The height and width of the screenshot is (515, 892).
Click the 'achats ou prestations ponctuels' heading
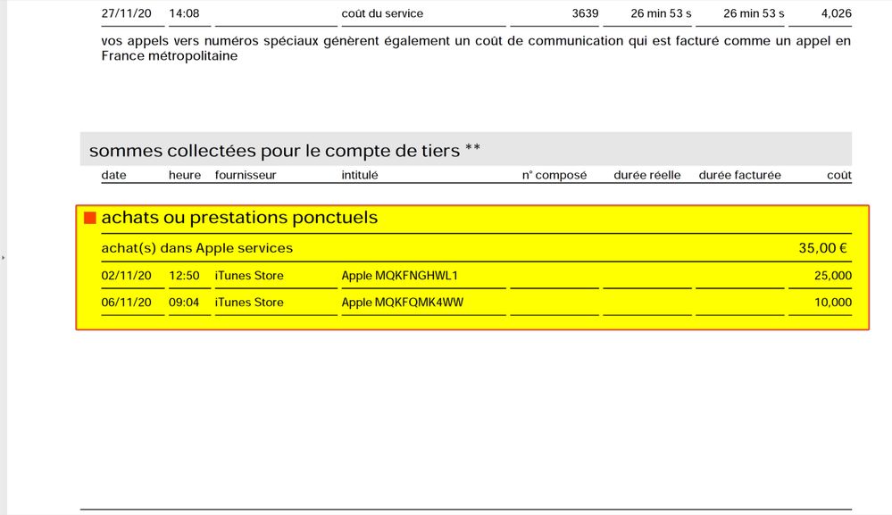coord(239,218)
